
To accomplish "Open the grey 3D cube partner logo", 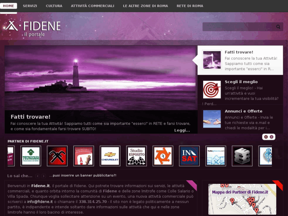I will coord(242,156).
